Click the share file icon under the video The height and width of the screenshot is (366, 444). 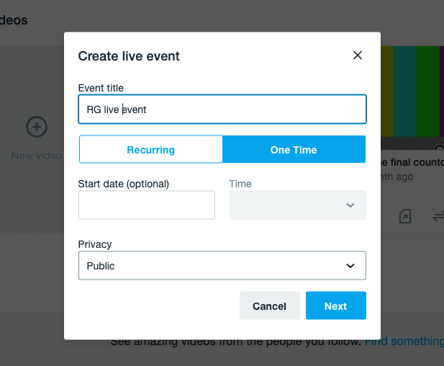pyautogui.click(x=405, y=216)
